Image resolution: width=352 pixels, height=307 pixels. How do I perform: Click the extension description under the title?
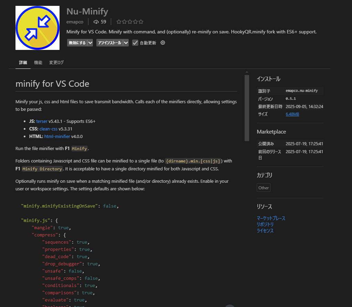192,32
